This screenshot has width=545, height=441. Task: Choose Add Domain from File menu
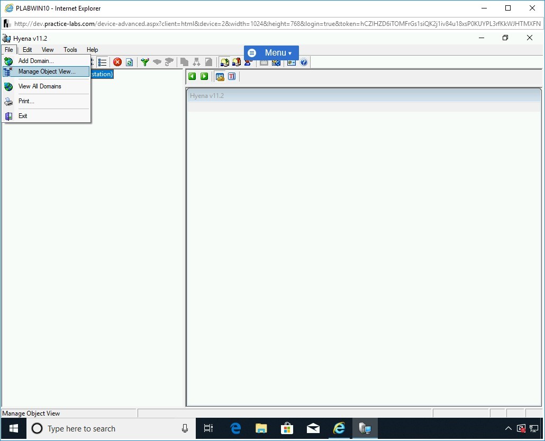(36, 61)
